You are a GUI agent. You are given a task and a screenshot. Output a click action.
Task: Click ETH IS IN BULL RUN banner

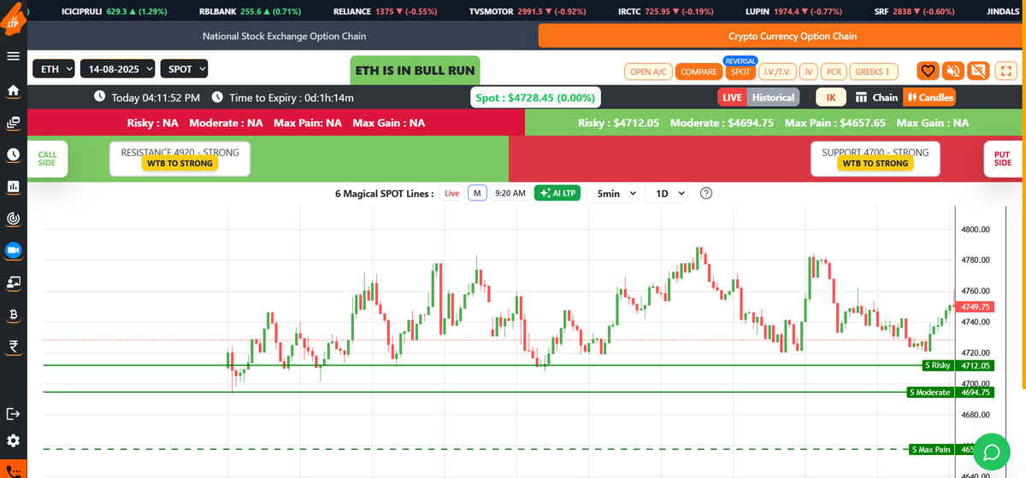[x=415, y=70]
